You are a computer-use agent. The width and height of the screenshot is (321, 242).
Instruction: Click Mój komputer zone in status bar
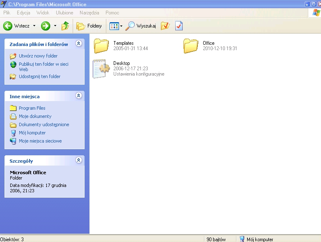(x=256, y=239)
